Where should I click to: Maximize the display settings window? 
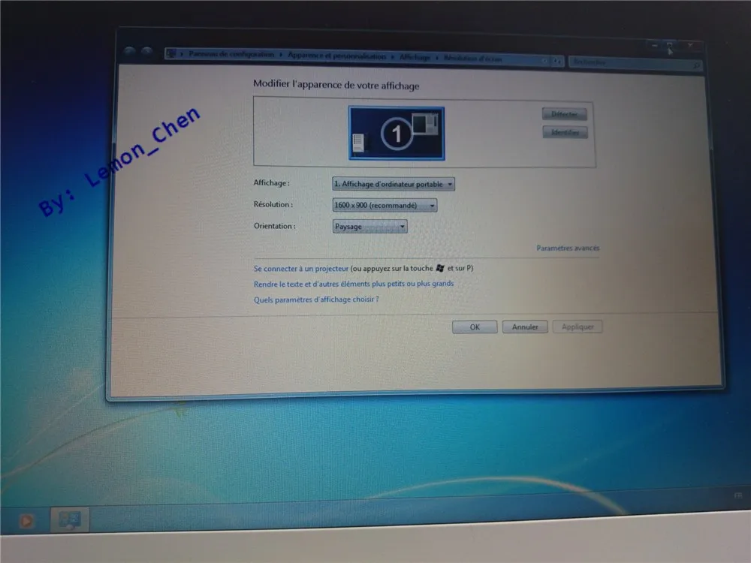[x=670, y=46]
